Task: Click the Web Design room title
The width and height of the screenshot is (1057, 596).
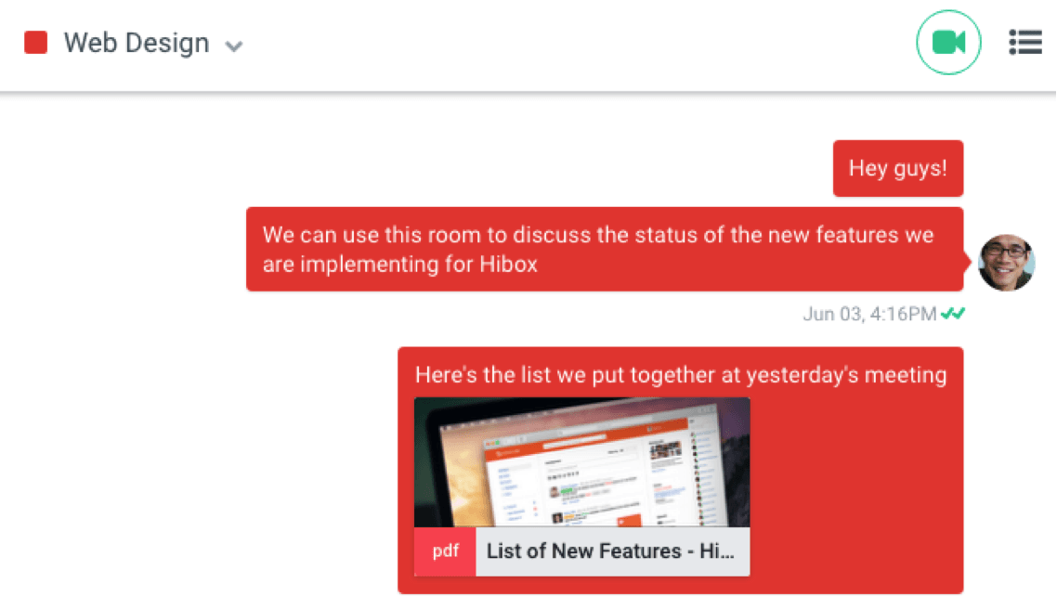Action: pyautogui.click(x=136, y=43)
